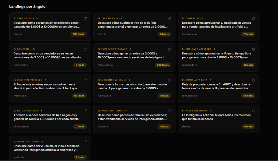Image resolution: width=278 pixels, height=161 pixels.
Task: Select the /tren-a path text
Action: (17, 34)
